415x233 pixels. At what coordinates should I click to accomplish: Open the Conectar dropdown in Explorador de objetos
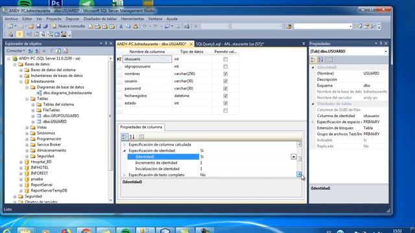coord(16,50)
